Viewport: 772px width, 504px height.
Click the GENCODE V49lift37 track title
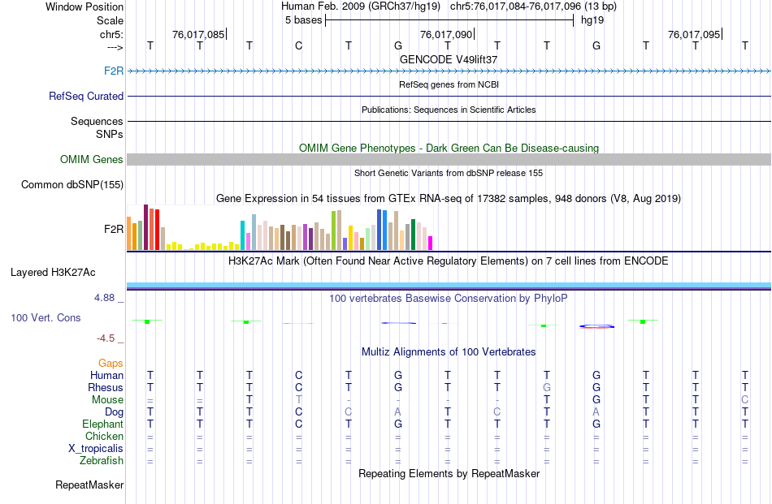tap(449, 59)
